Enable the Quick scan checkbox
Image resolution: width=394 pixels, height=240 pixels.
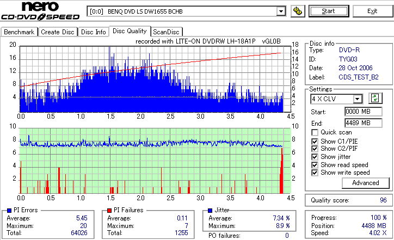pos(315,132)
